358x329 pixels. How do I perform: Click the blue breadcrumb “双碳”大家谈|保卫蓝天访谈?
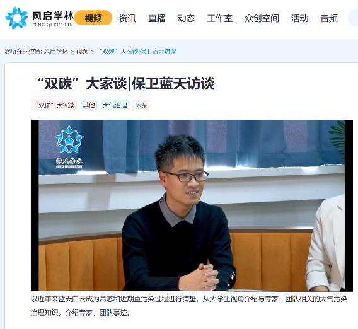click(137, 52)
